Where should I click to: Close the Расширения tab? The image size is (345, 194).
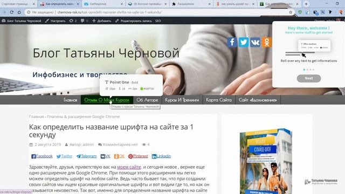pos(210,4)
